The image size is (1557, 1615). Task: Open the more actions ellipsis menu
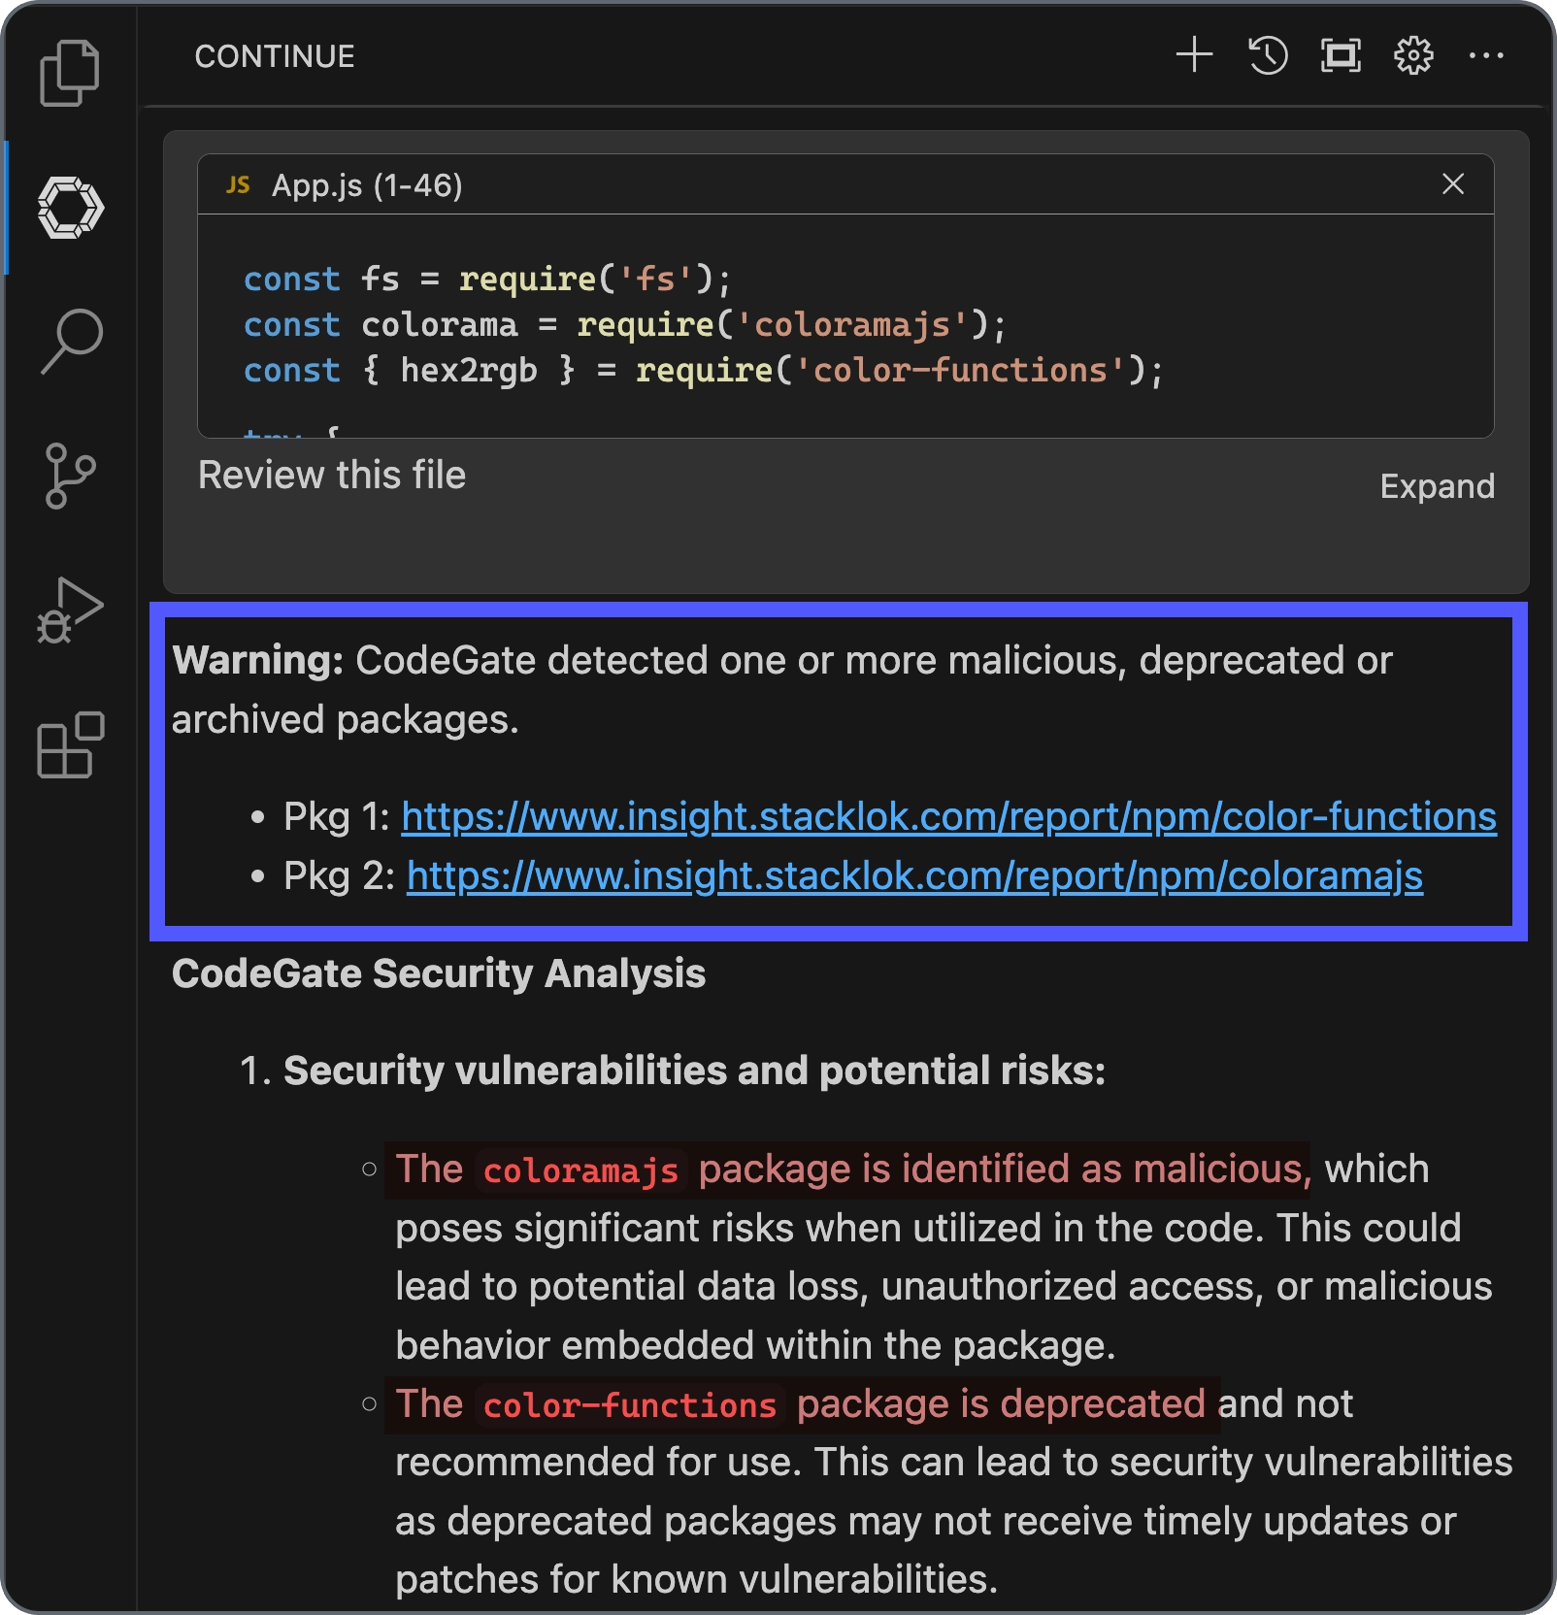tap(1486, 55)
